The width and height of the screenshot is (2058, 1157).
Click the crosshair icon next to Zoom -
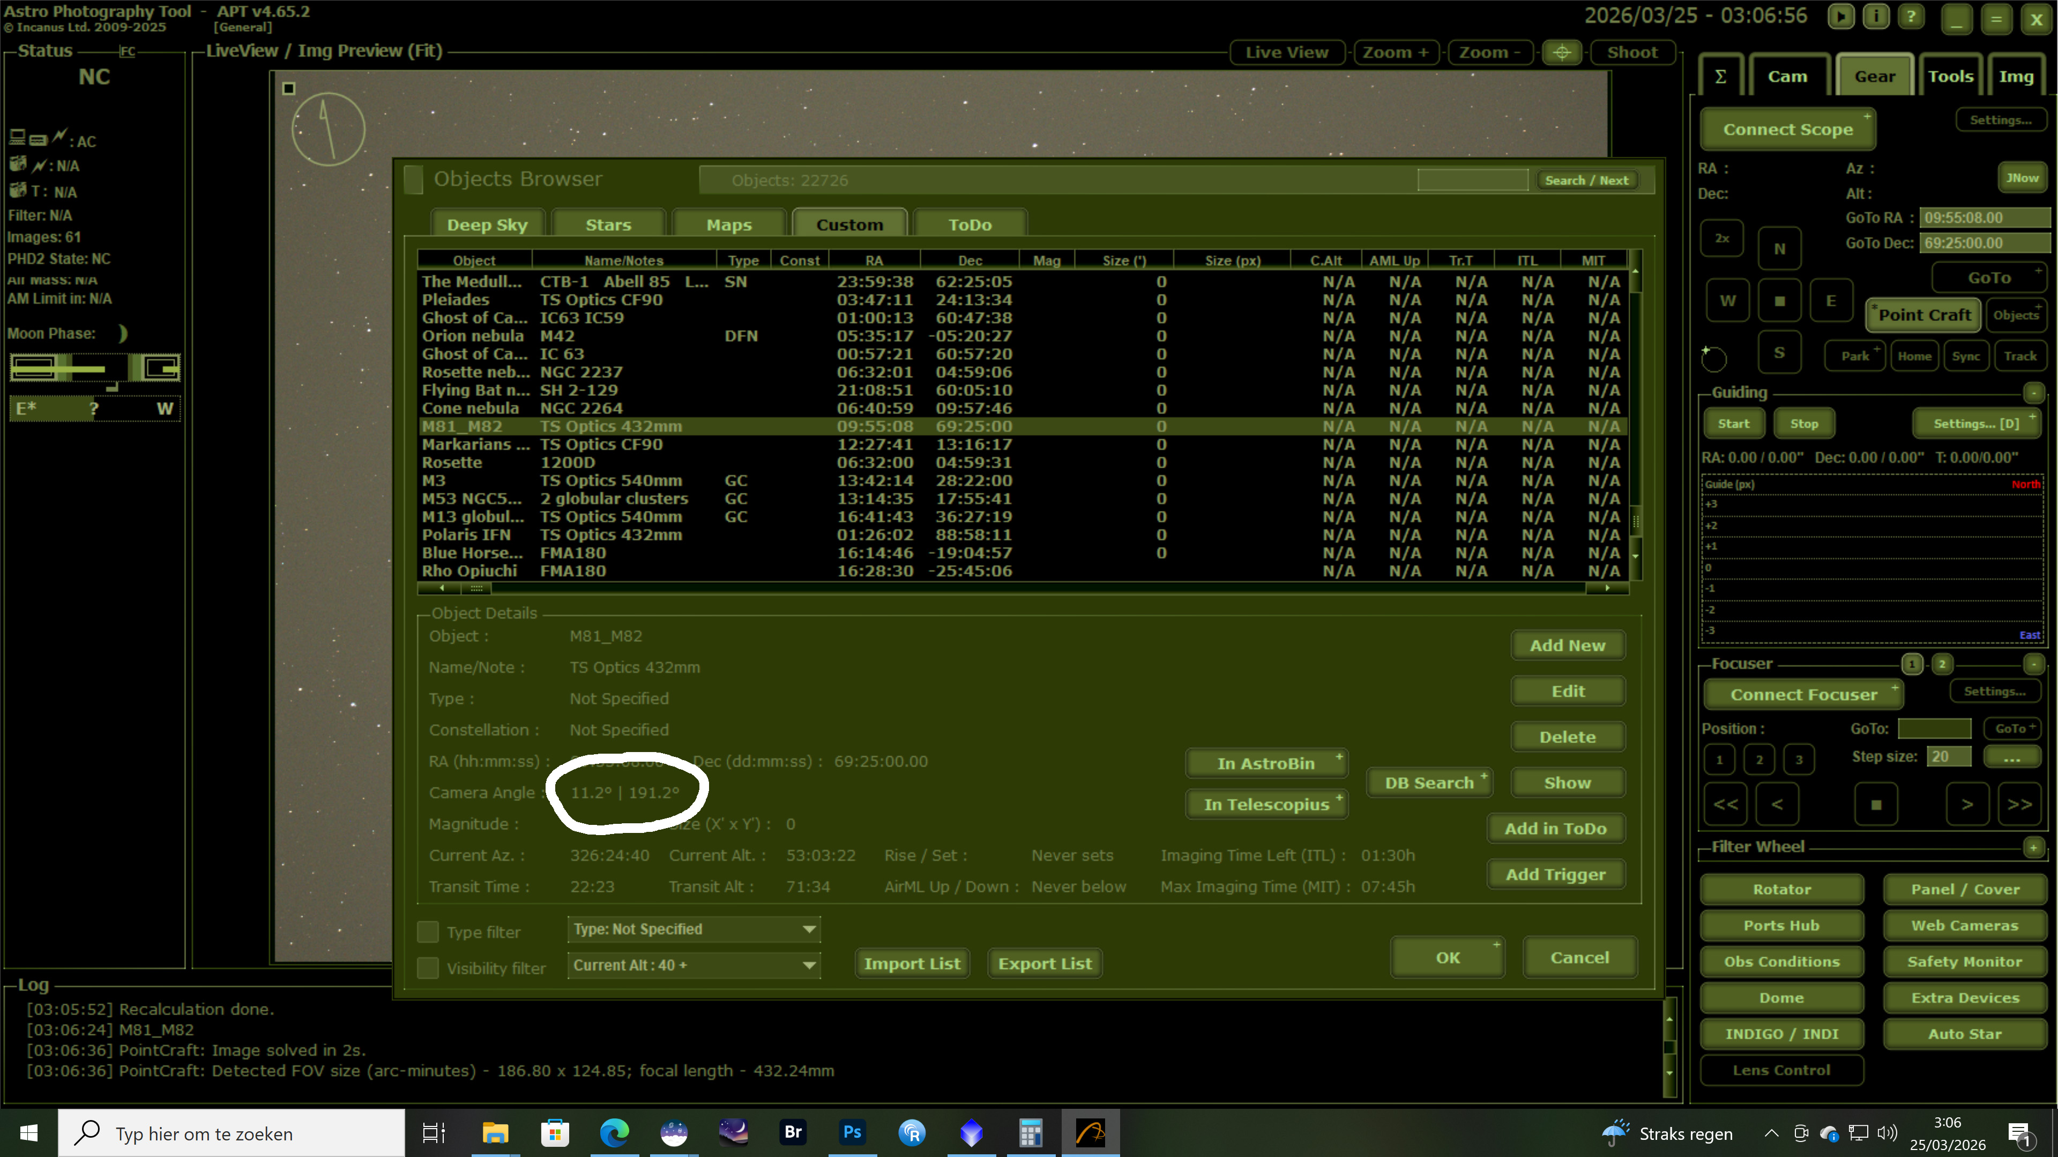1562,52
